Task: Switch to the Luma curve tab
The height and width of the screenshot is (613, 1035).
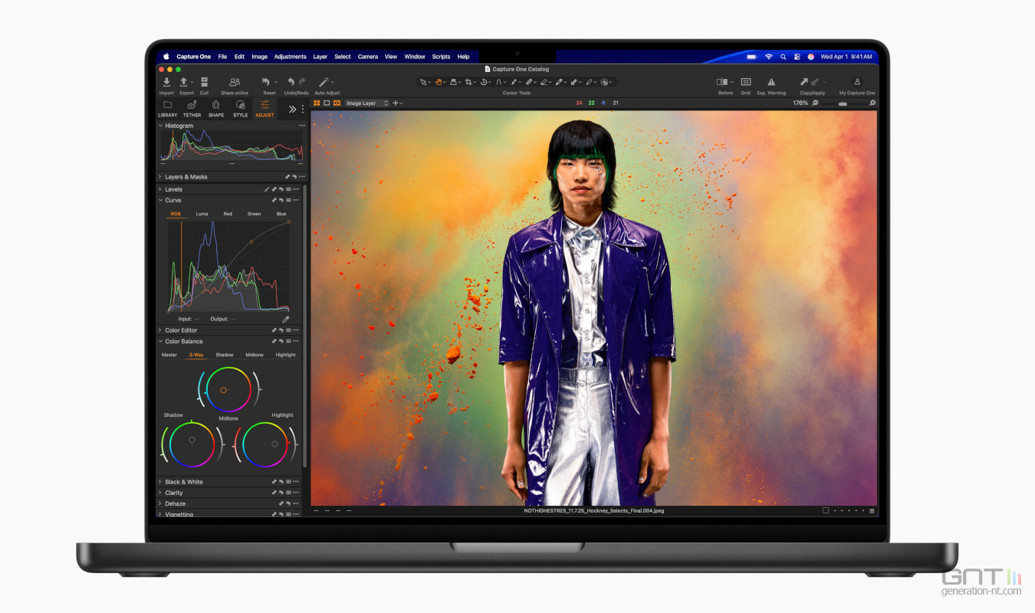Action: click(x=202, y=214)
